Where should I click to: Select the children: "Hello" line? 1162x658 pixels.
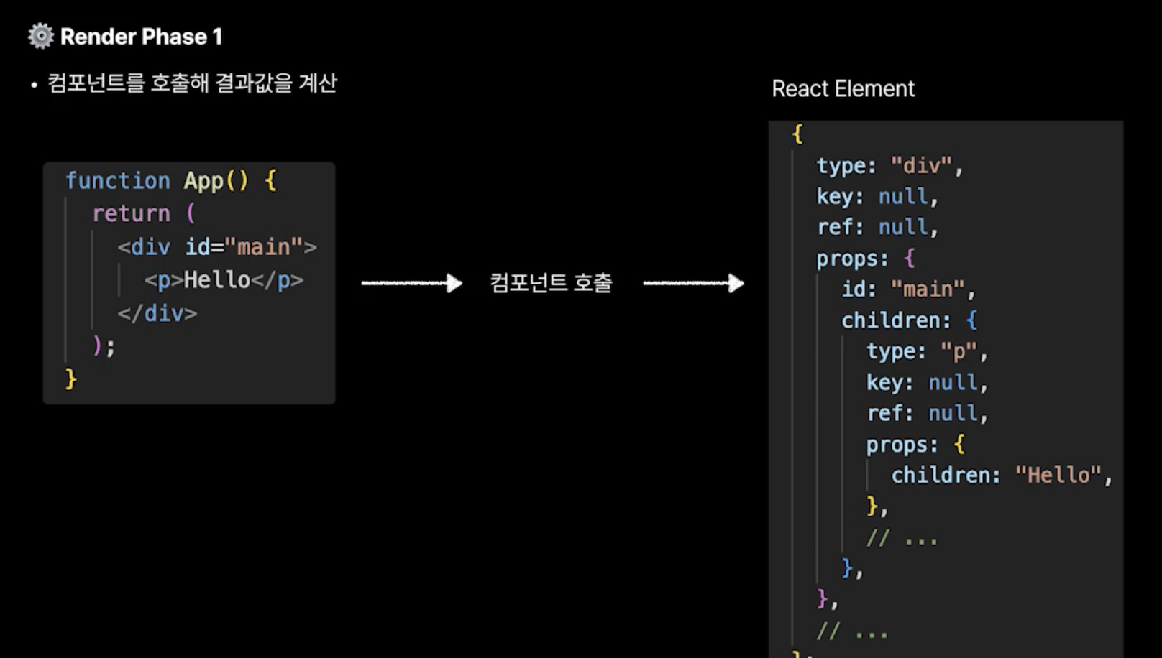[x=1002, y=475]
